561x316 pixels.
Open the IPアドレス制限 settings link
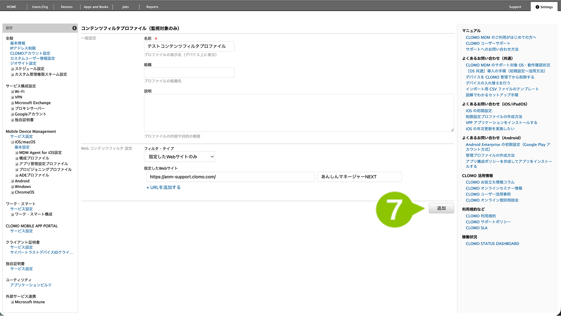tap(23, 48)
